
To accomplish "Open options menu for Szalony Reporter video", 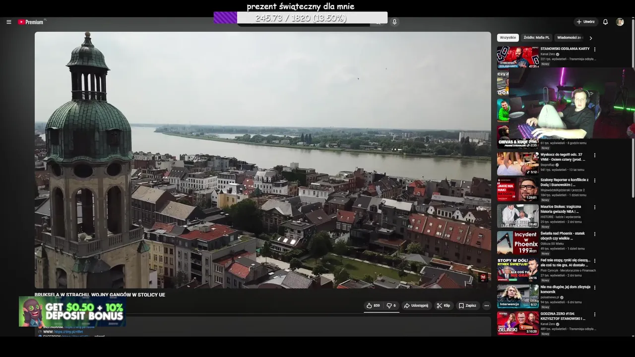I will (x=594, y=180).
